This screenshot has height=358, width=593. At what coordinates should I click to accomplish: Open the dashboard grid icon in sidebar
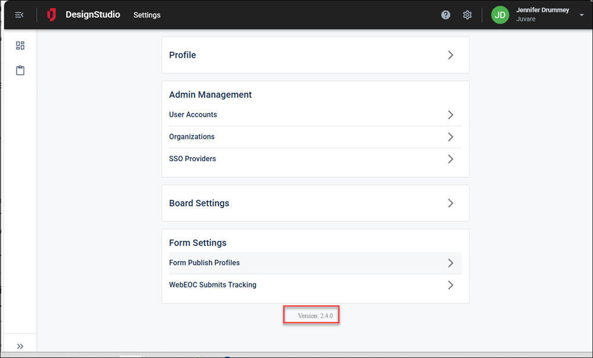click(x=20, y=46)
